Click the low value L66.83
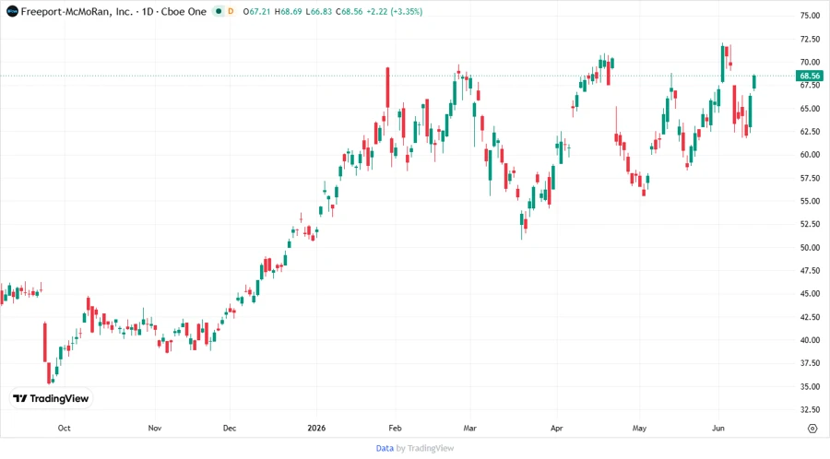830x459 pixels. (319, 12)
